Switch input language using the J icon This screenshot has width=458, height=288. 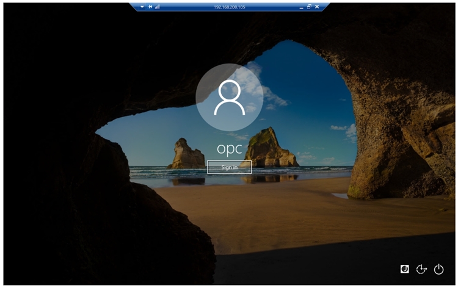click(x=404, y=269)
